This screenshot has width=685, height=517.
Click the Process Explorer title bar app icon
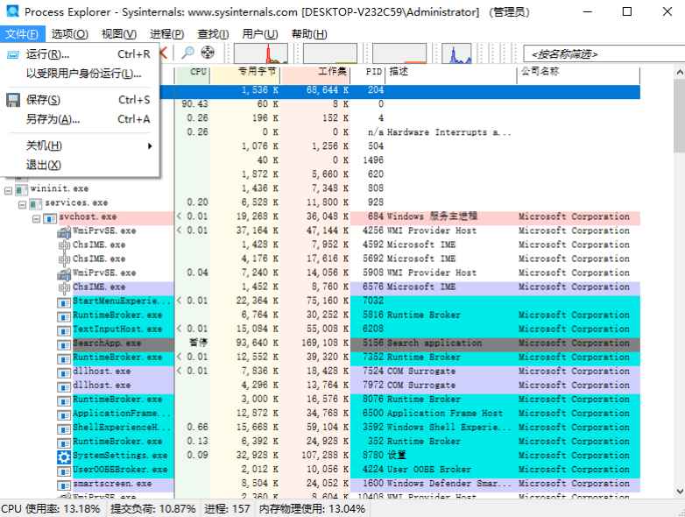pyautogui.click(x=12, y=11)
